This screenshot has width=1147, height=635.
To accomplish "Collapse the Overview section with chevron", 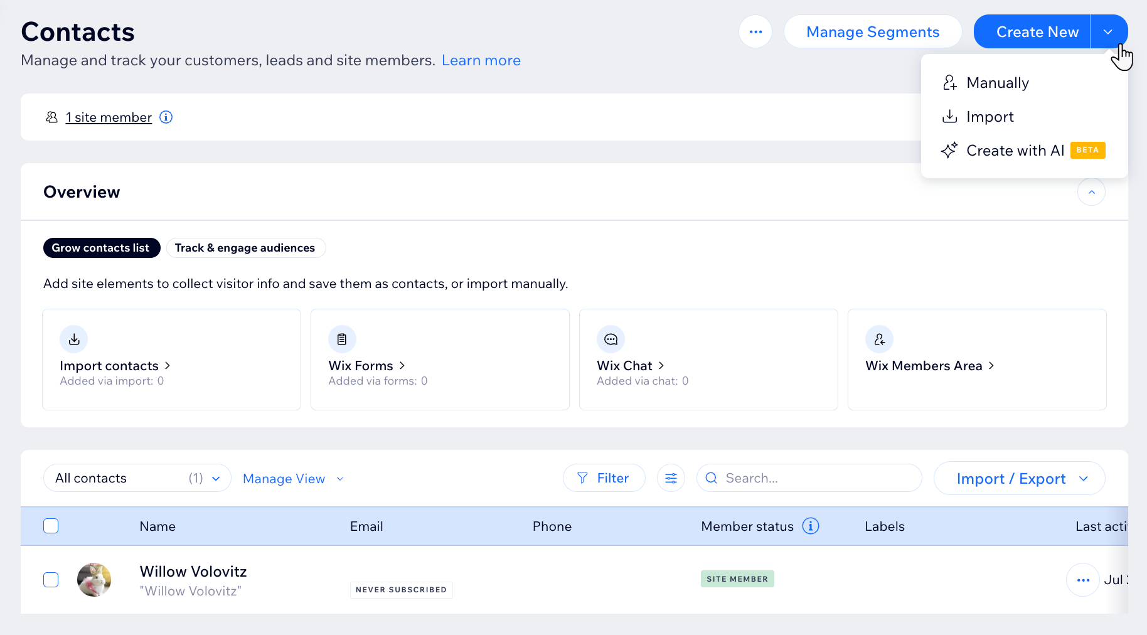I will coord(1091,192).
